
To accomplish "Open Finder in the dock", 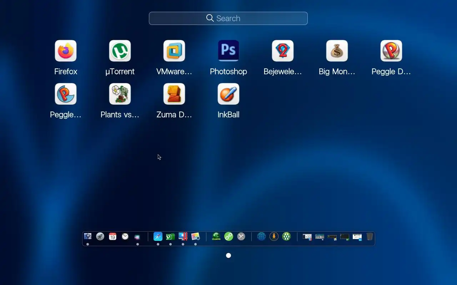I will [87, 237].
